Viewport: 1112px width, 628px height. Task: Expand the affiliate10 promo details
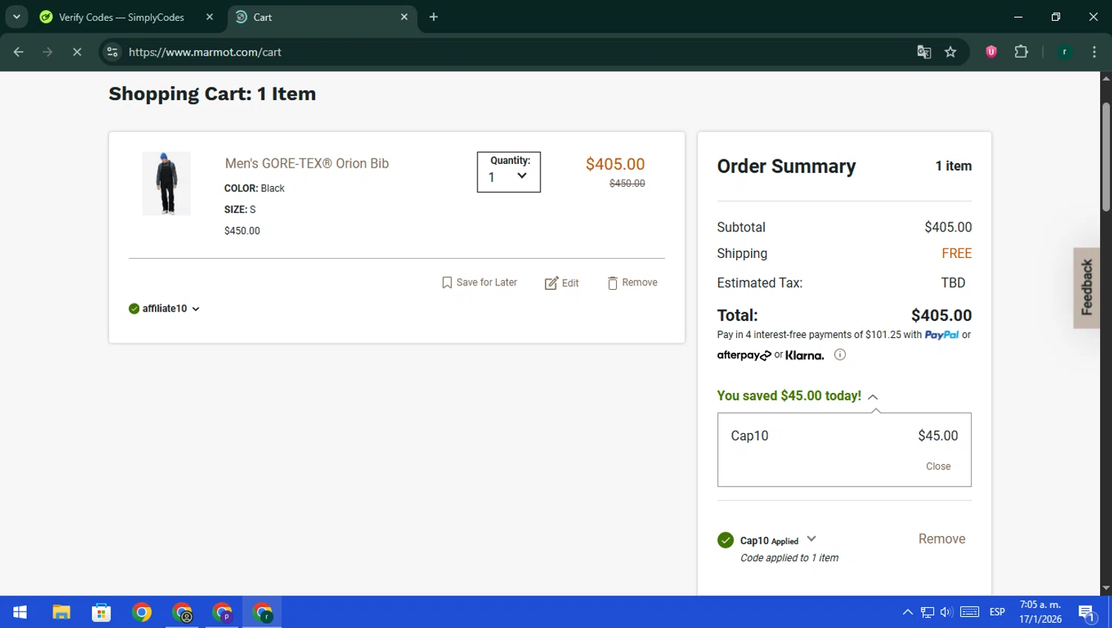[196, 309]
